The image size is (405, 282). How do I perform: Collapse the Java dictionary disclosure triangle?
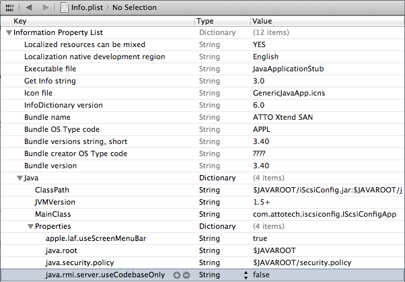(20, 178)
